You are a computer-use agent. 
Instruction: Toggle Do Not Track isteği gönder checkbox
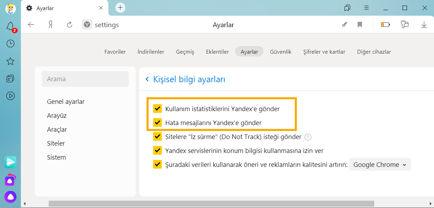point(158,137)
